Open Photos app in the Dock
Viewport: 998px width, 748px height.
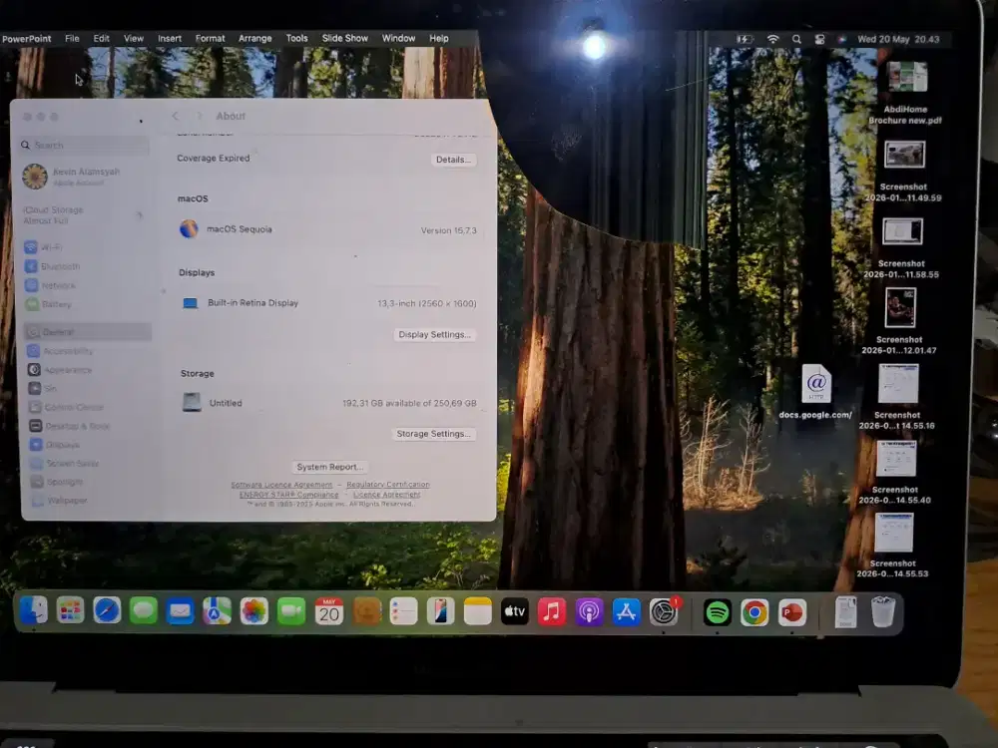click(x=253, y=612)
